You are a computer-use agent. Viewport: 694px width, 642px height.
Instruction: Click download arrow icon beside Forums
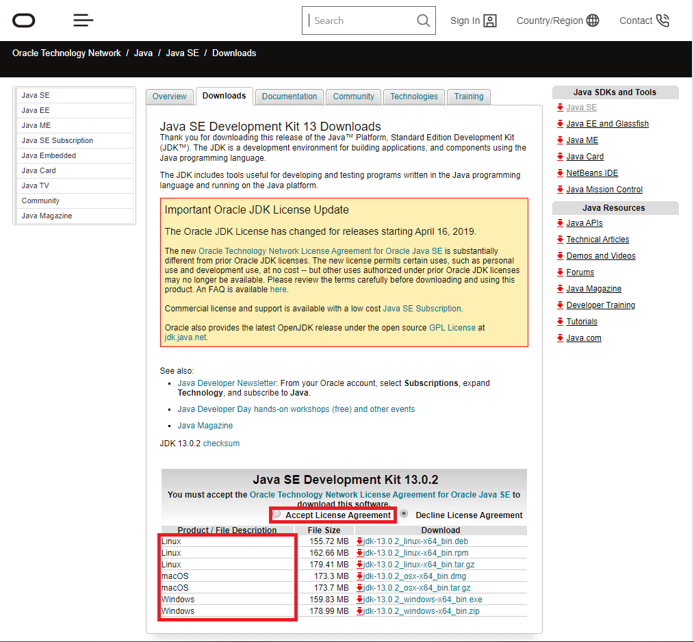[x=560, y=272]
